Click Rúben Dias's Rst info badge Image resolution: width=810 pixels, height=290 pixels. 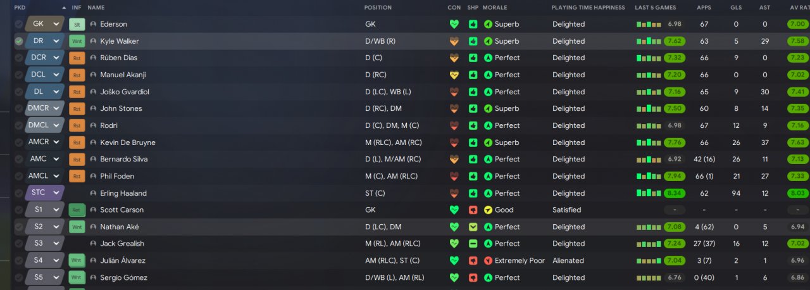77,58
